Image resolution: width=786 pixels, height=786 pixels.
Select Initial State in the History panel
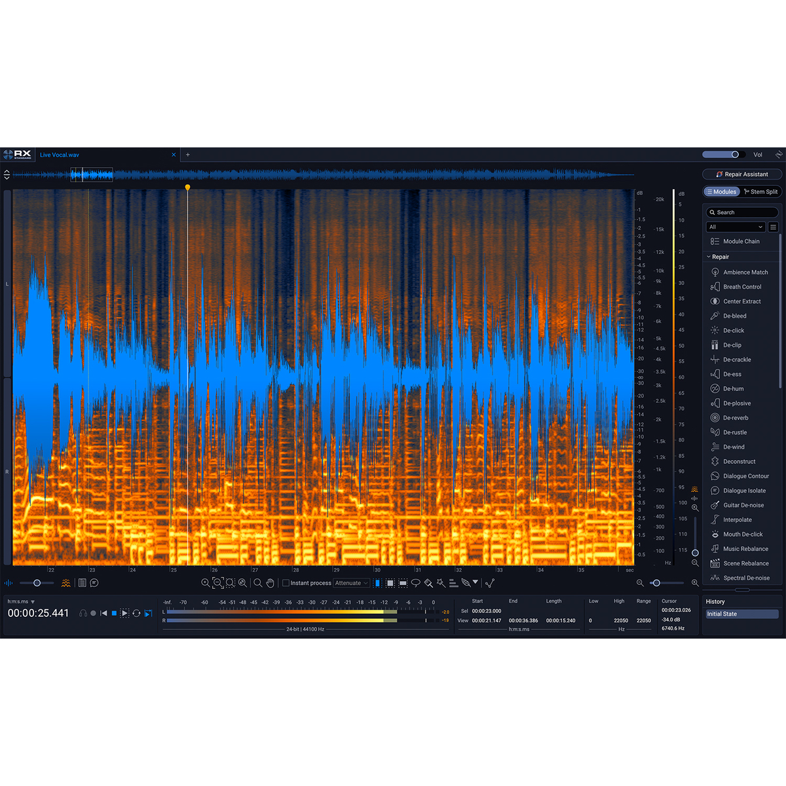click(x=741, y=614)
